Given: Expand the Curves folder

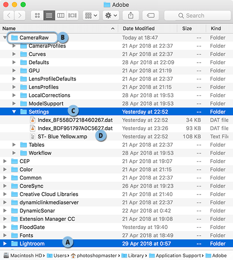Looking at the screenshot, I should point(14,54).
